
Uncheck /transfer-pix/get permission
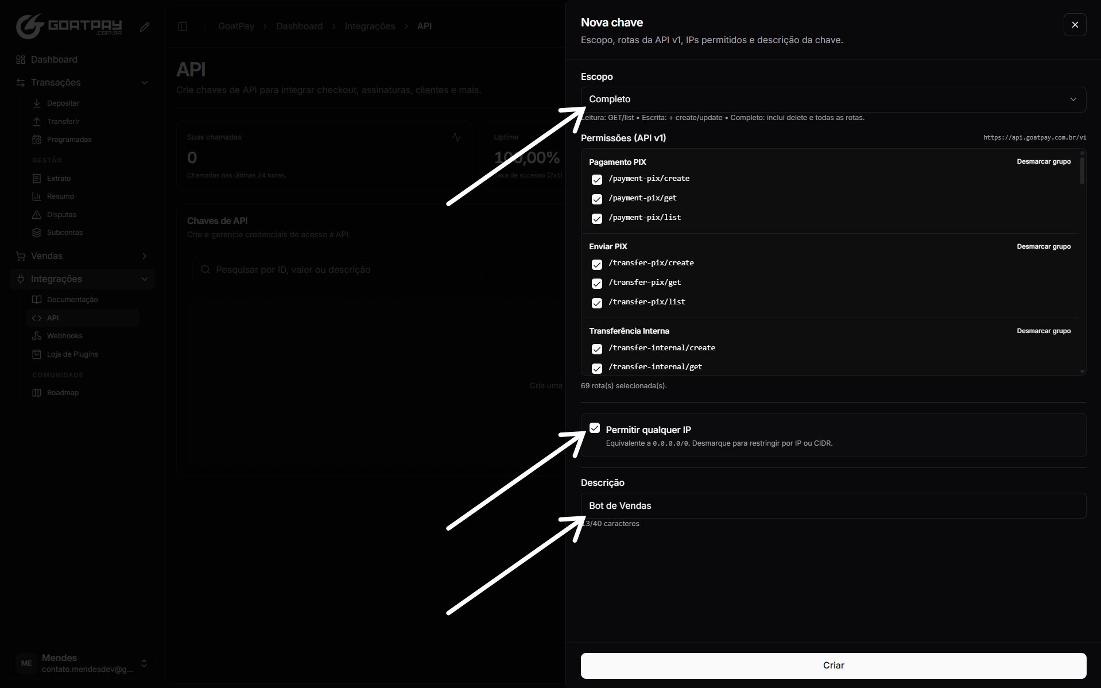(x=597, y=284)
